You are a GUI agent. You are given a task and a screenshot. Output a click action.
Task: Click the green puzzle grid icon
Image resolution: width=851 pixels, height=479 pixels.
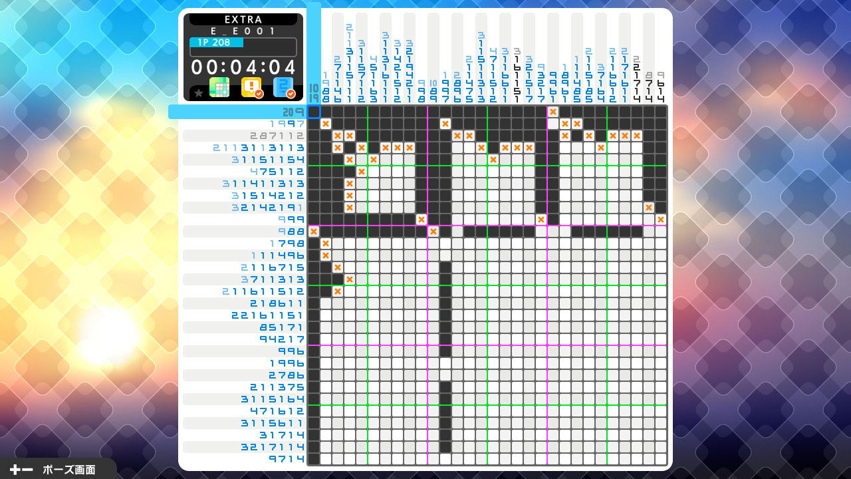click(219, 87)
